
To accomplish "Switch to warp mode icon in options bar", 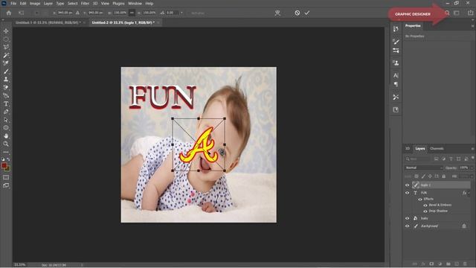I will coord(277,13).
